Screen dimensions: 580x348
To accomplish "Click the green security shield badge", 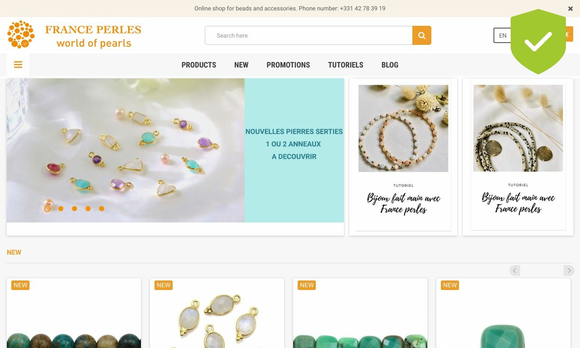I will 538,41.
